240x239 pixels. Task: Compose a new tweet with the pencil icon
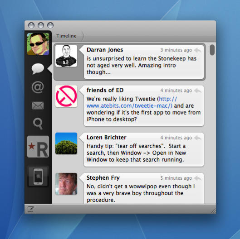30,209
